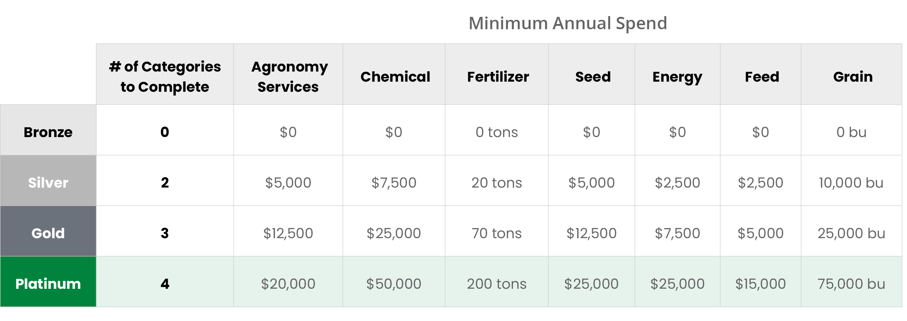Click the Agronomy Services column header

click(289, 76)
